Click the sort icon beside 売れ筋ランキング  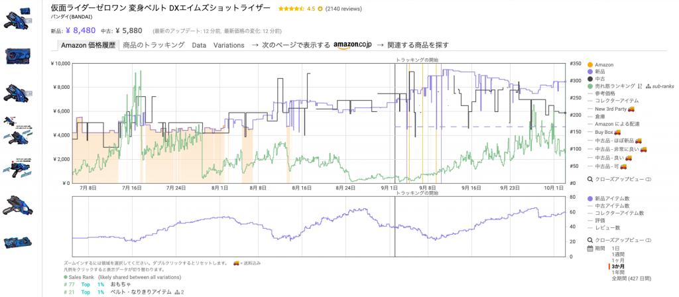pyautogui.click(x=639, y=86)
